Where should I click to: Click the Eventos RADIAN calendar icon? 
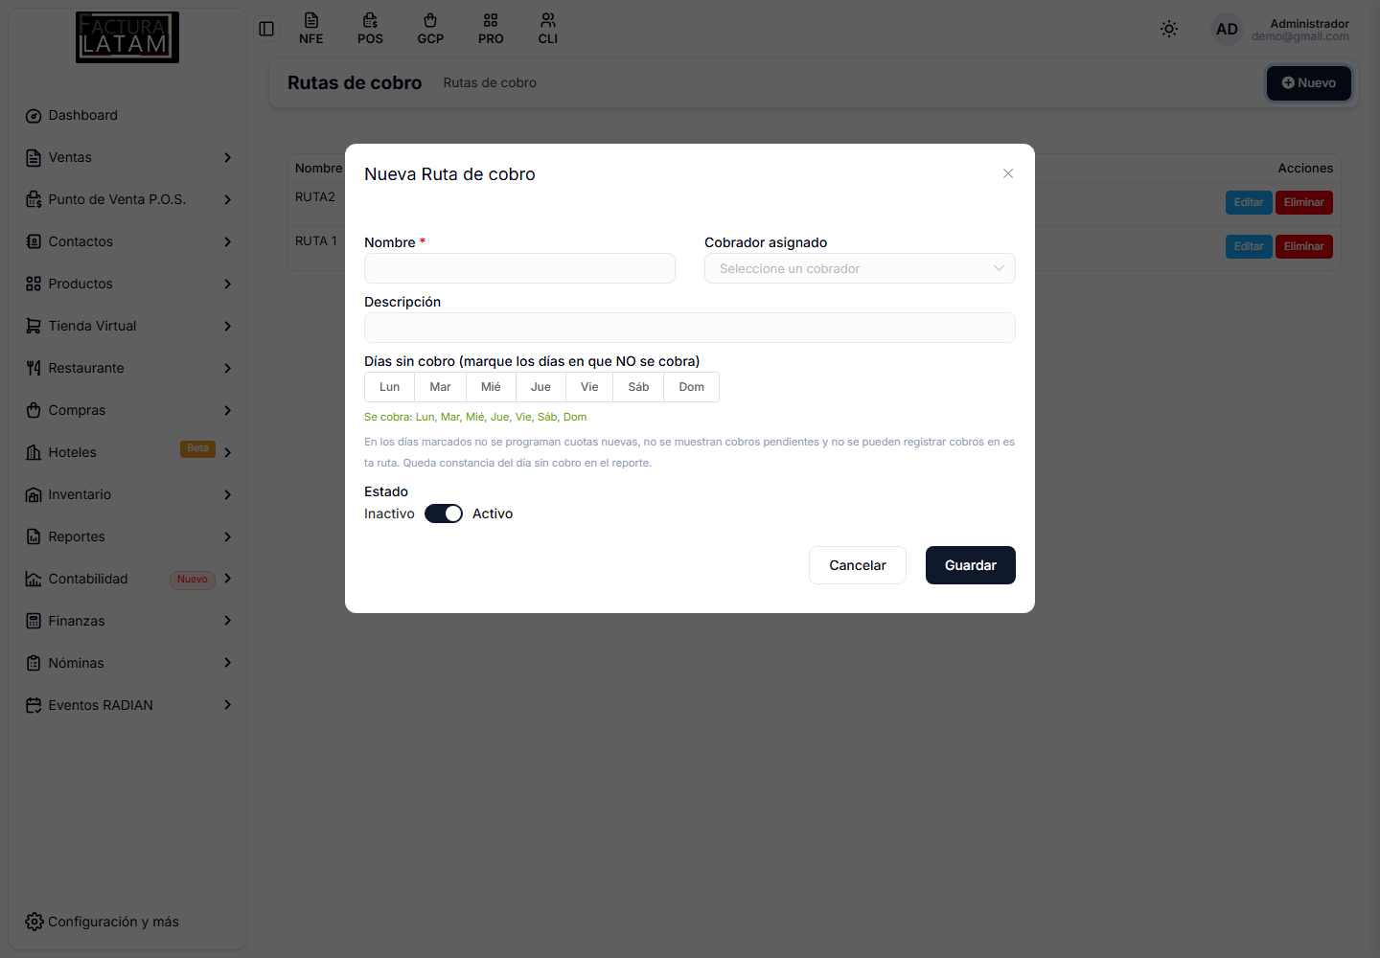pyautogui.click(x=34, y=705)
